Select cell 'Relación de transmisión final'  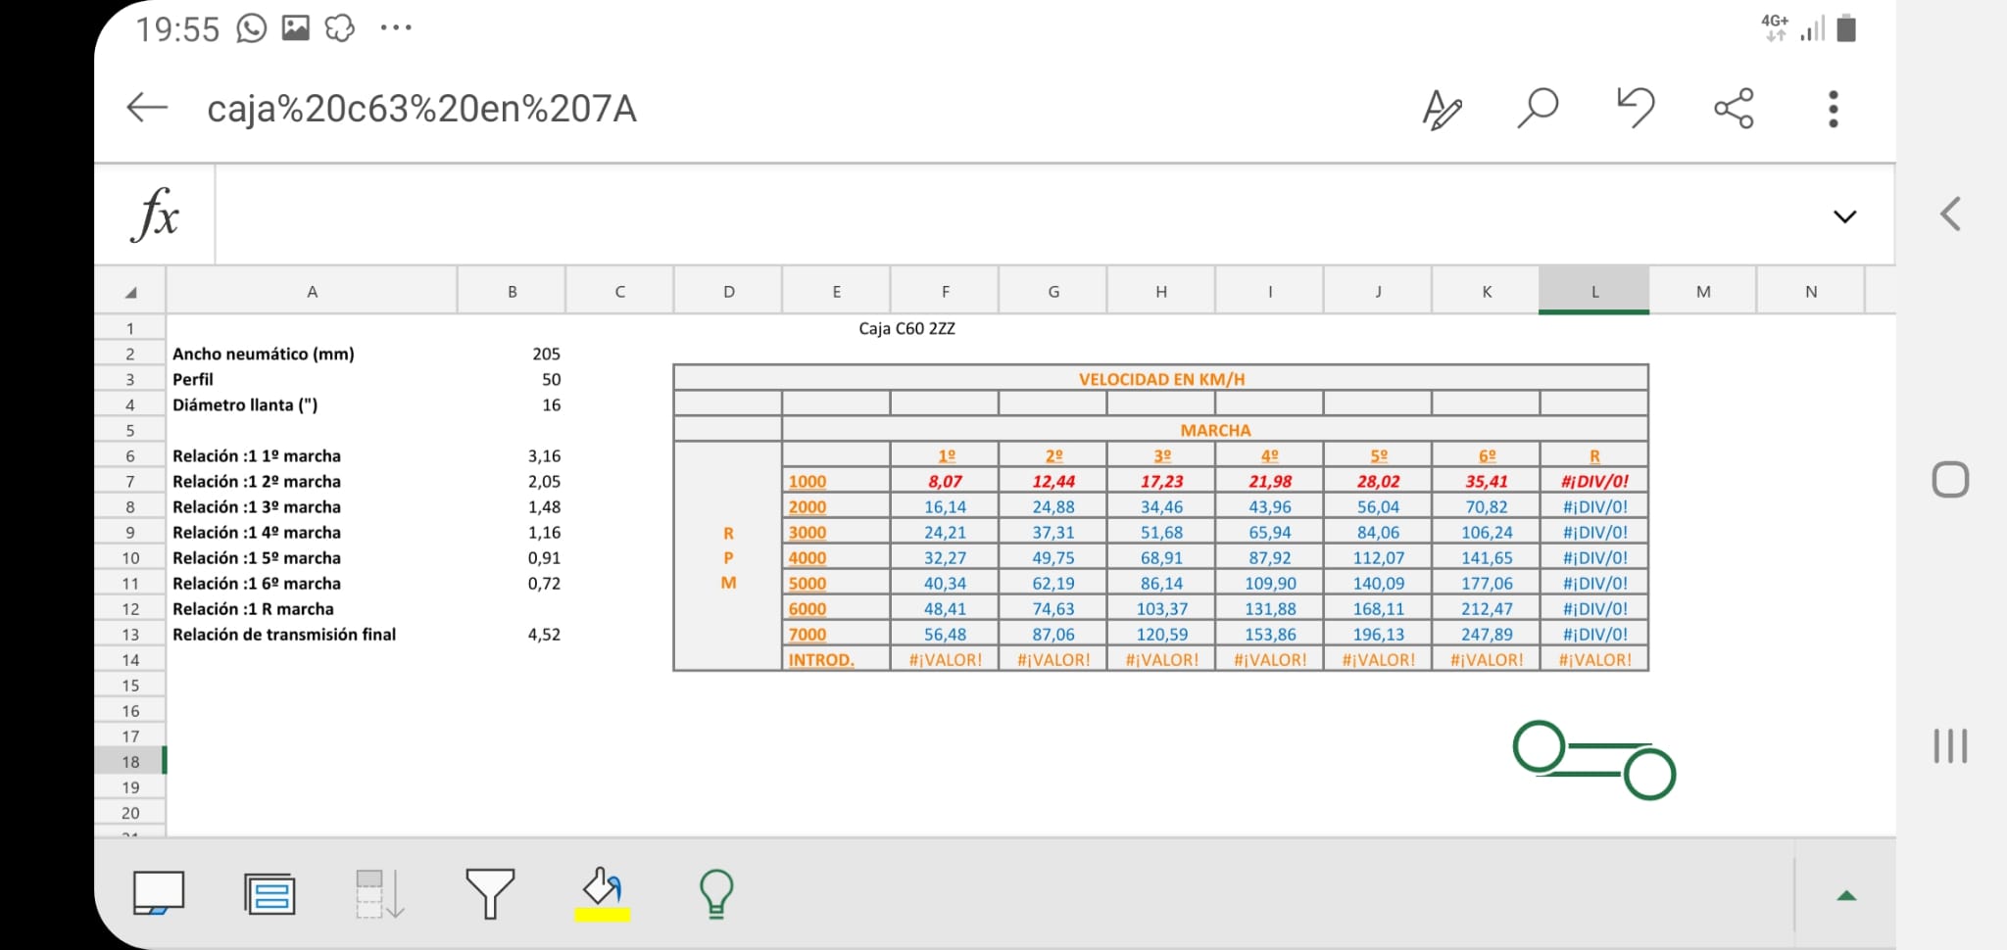click(x=312, y=634)
